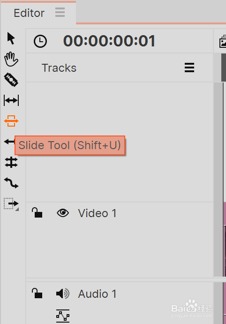Screen dimensions: 226x324
Task: Choose the wavy Rate Stretch tool
Action: (11, 183)
